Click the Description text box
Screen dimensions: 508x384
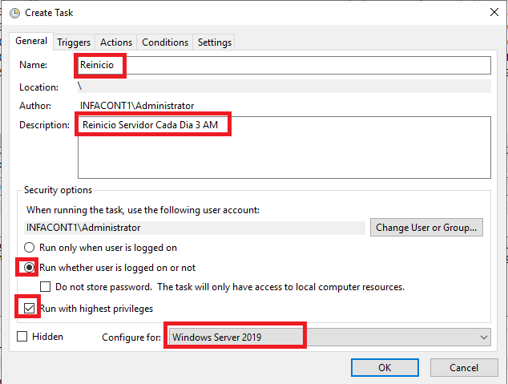284,148
